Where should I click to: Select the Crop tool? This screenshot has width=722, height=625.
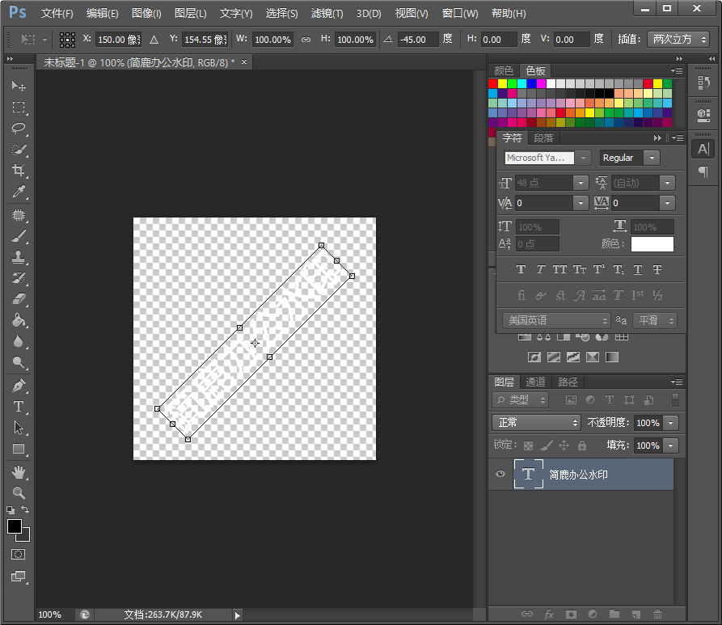click(19, 171)
